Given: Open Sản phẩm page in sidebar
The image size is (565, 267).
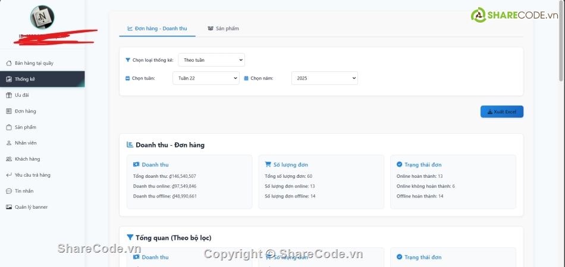Looking at the screenshot, I should click(42, 127).
